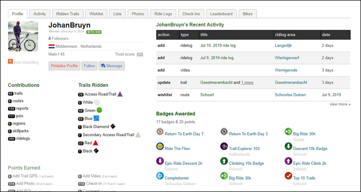Open the Completionist badge link
Image resolution: width=361 pixels, height=192 pixels.
176,178
